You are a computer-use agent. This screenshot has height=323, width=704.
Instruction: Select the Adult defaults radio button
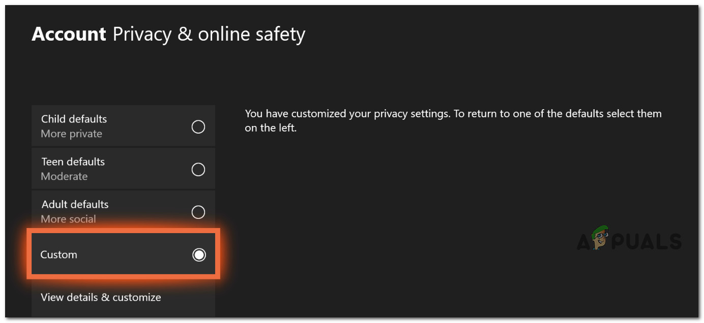[x=198, y=212]
